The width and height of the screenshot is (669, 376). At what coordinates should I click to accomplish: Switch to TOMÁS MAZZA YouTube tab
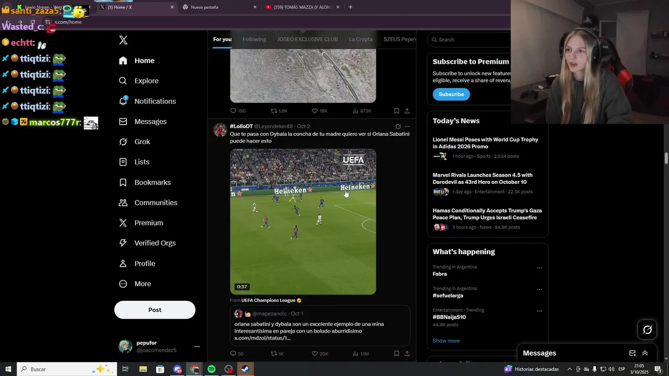pos(302,7)
